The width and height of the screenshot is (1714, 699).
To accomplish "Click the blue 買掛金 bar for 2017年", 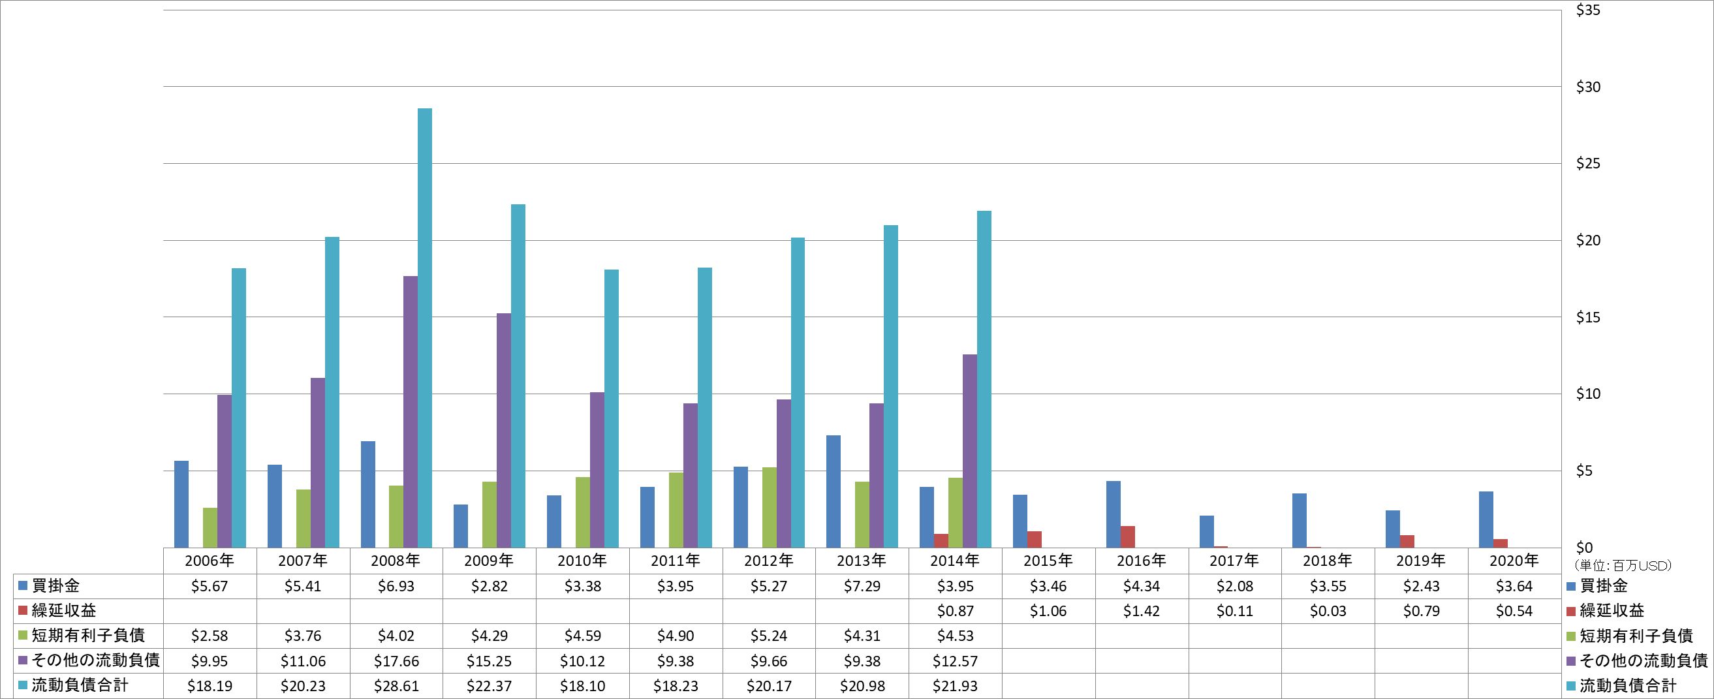I will (1206, 532).
